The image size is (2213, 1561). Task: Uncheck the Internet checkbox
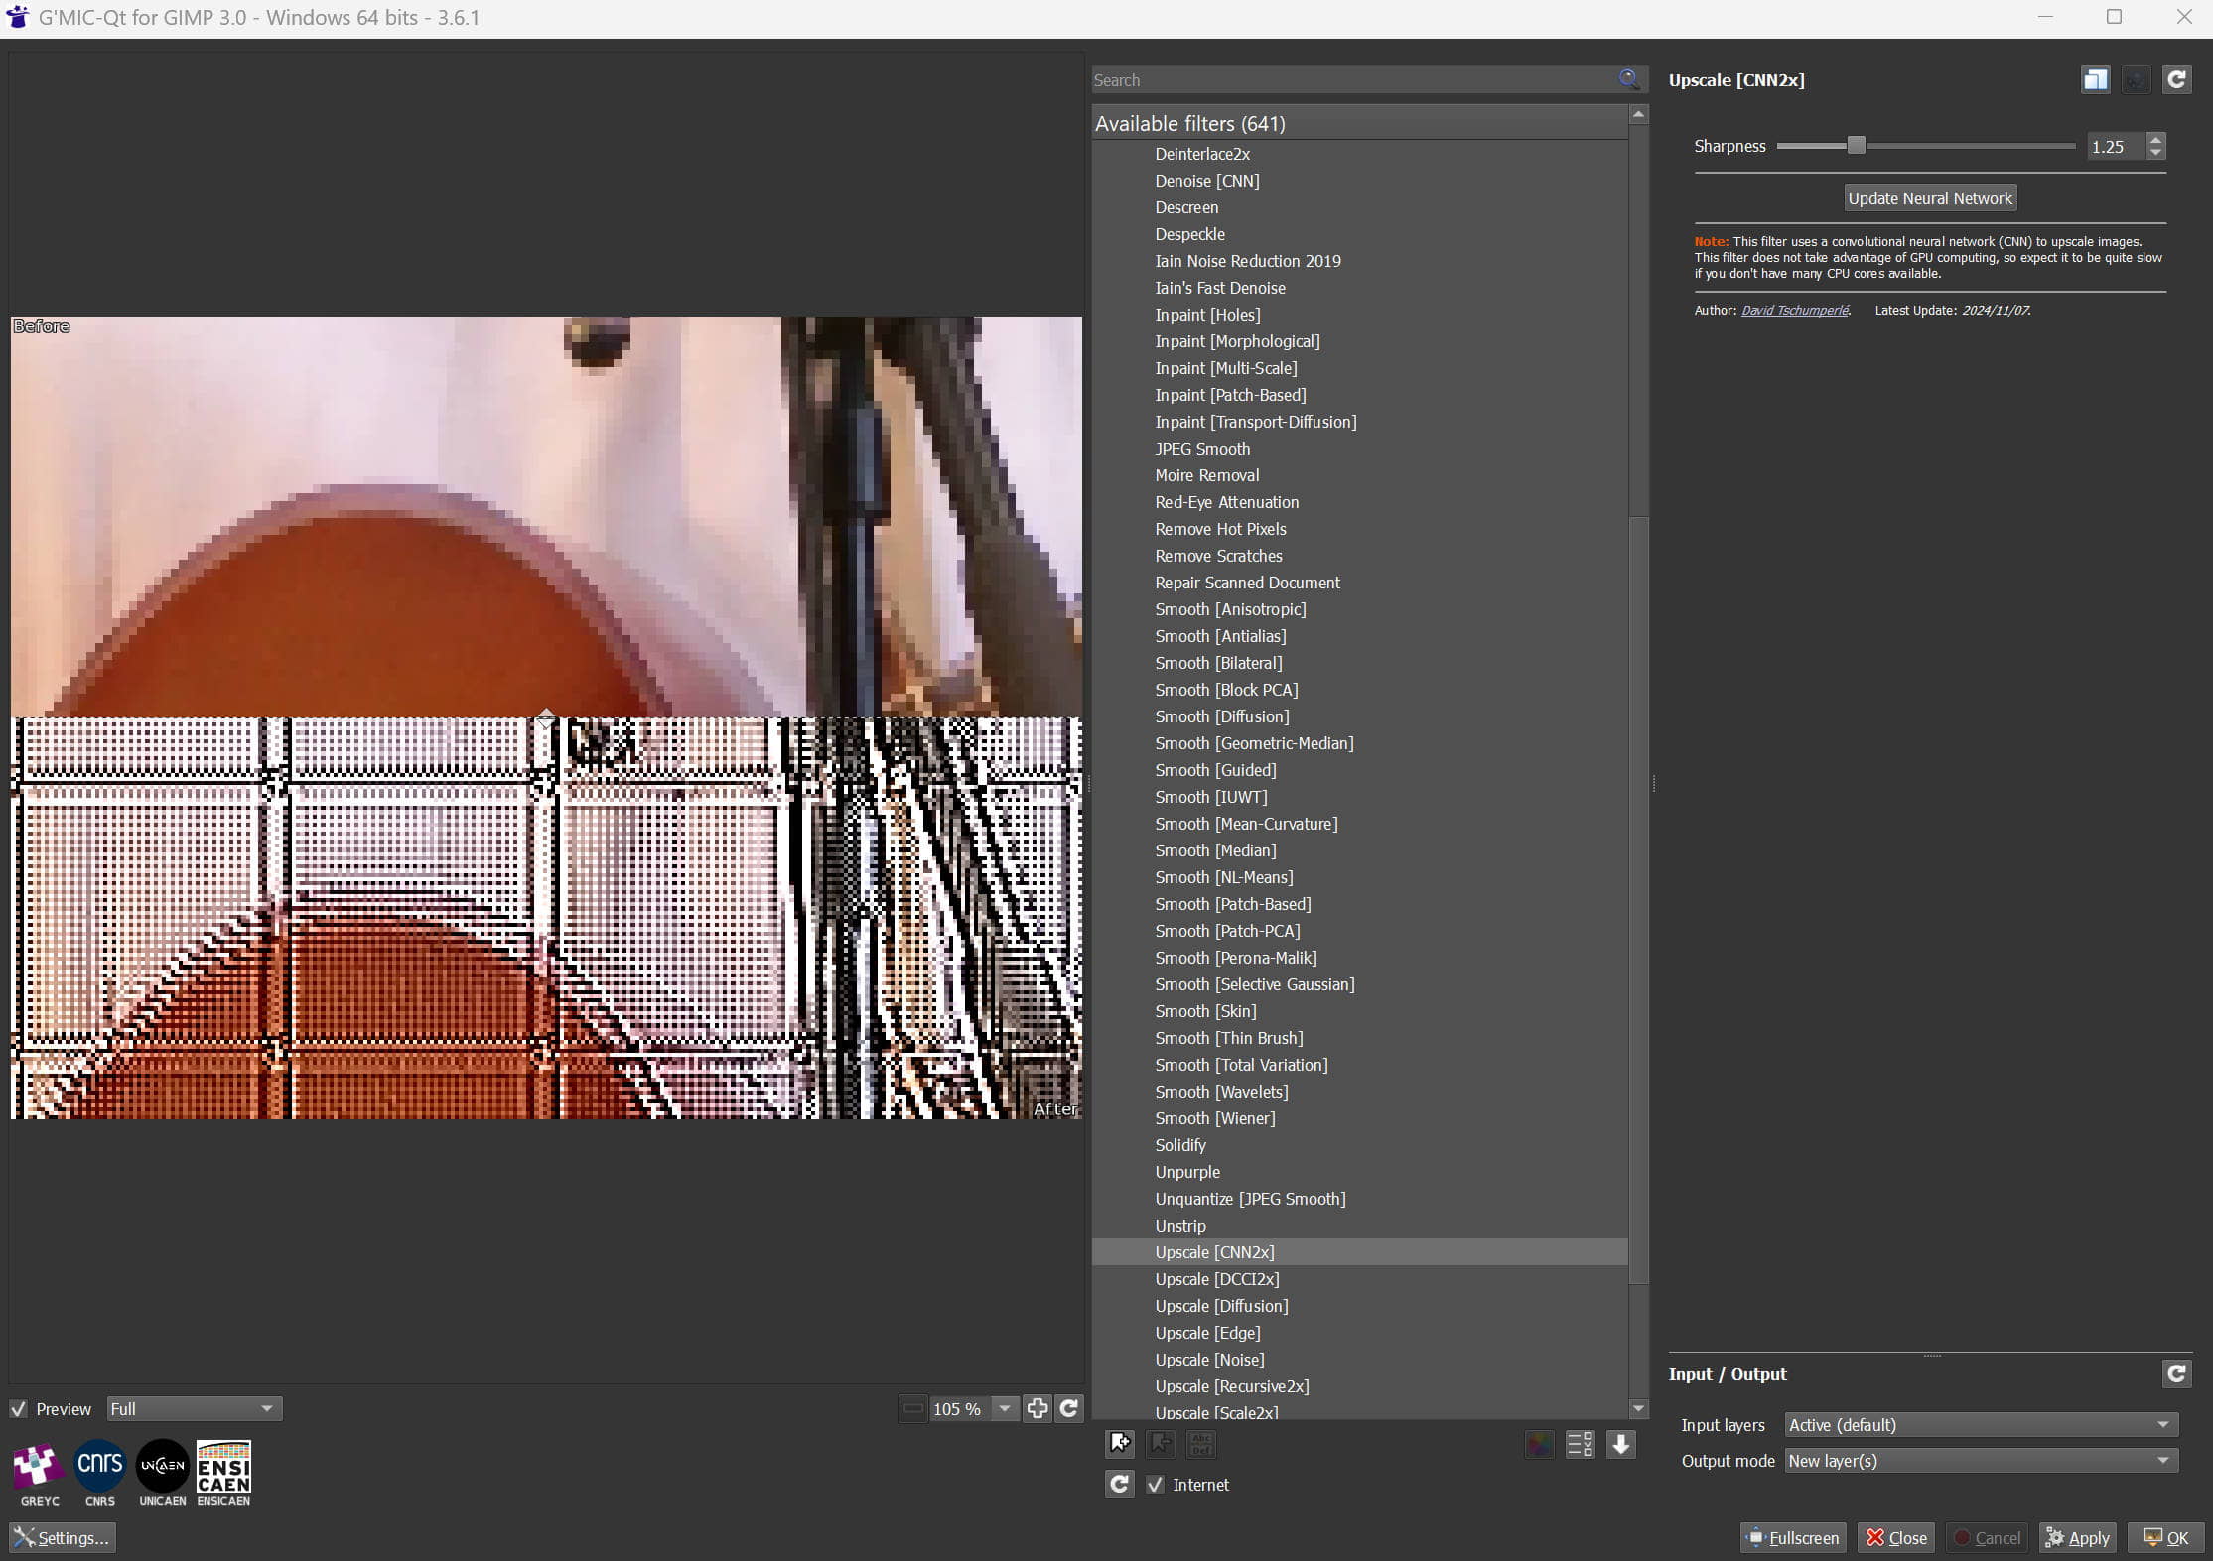(1155, 1485)
